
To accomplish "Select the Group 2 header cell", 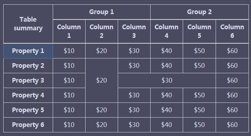I will pyautogui.click(x=199, y=12).
